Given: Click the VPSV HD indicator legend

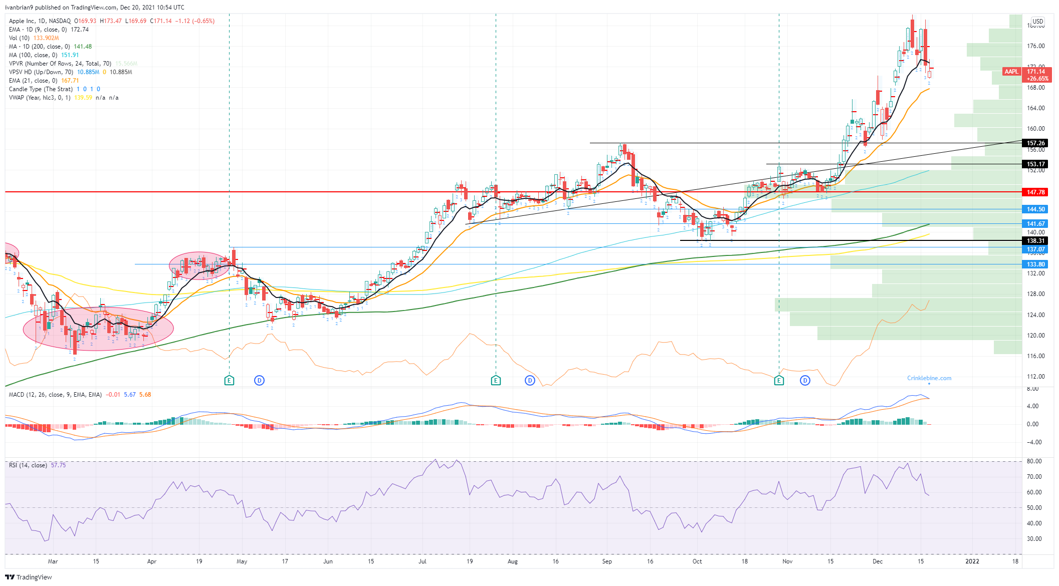Looking at the screenshot, I should (70, 72).
